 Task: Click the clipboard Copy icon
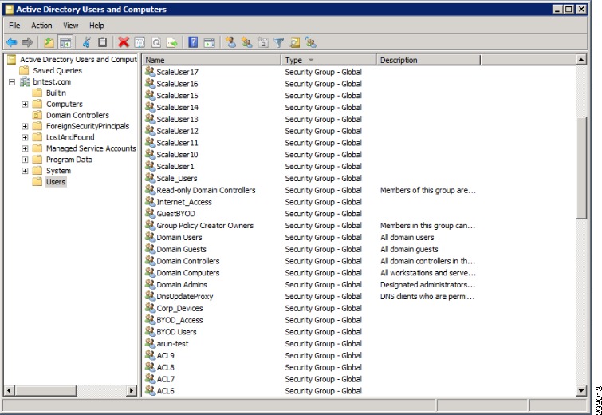pos(102,42)
